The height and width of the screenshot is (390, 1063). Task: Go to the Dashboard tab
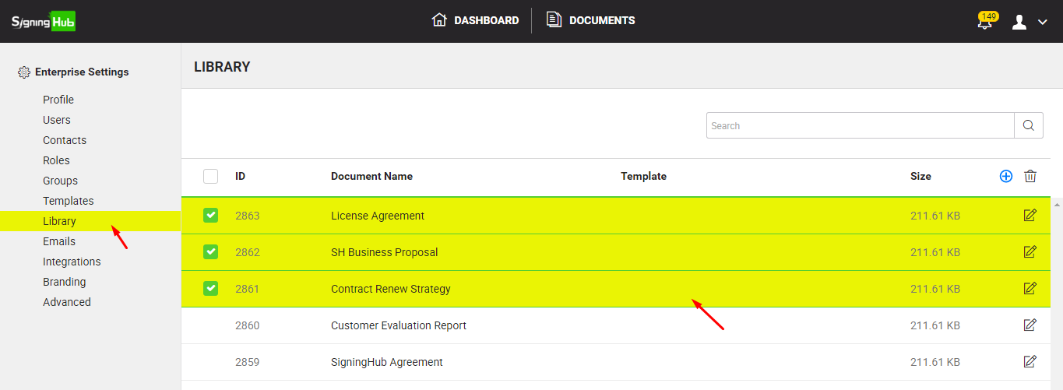(476, 21)
